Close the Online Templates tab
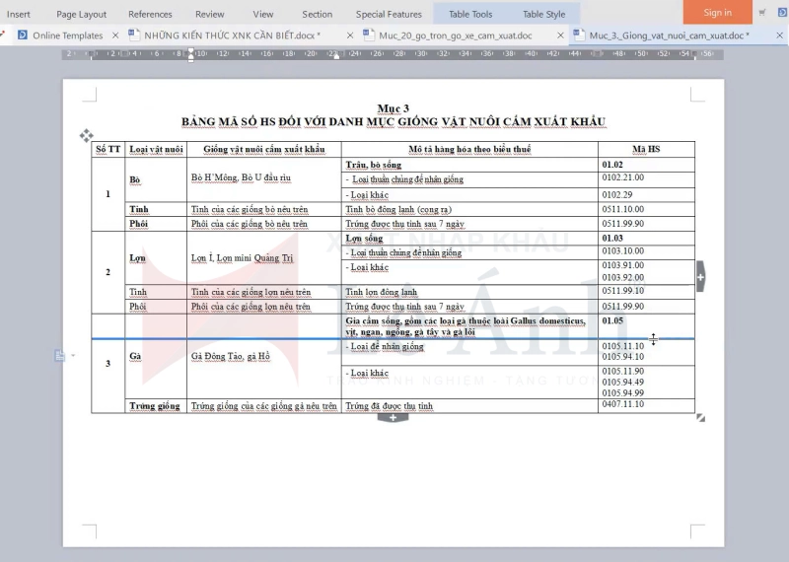 coord(115,35)
